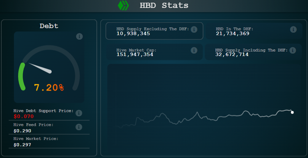The height and width of the screenshot is (158, 308).
Task: Click the $0.297 market price value
Action: tap(22, 145)
